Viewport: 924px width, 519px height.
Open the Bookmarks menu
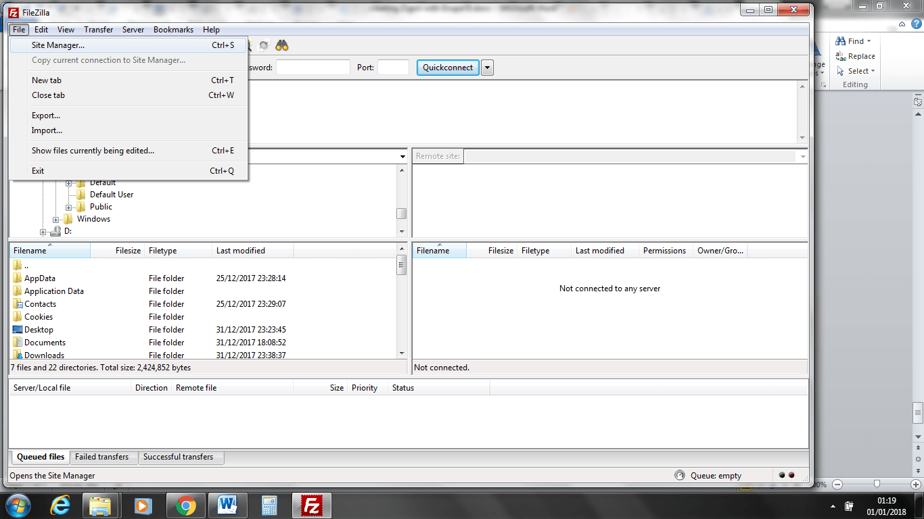click(x=173, y=30)
